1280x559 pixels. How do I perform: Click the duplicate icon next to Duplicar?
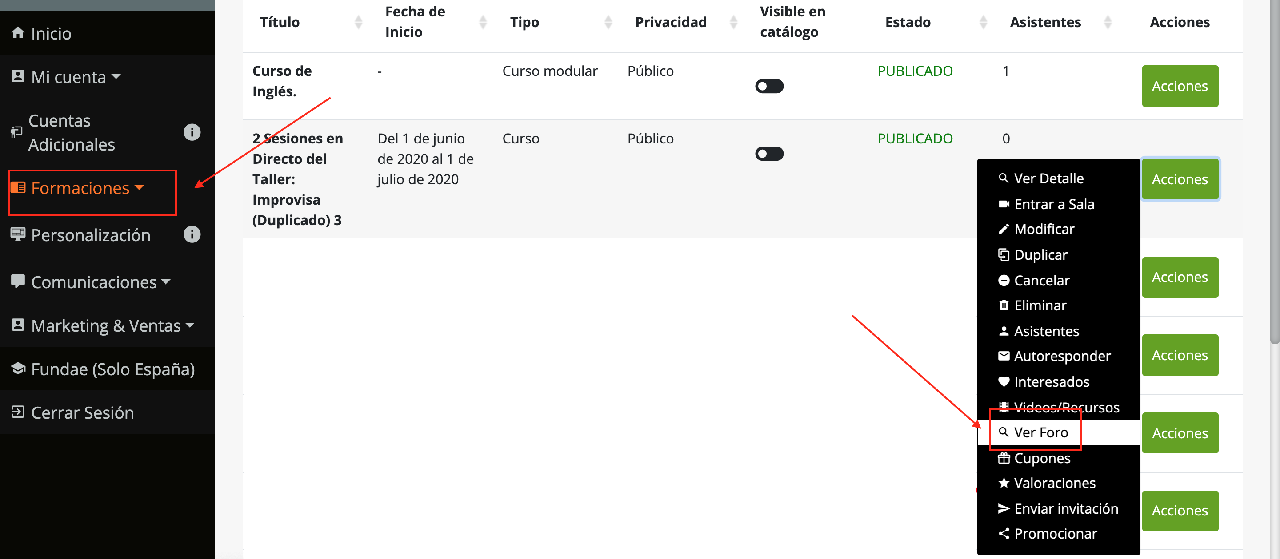[1004, 255]
